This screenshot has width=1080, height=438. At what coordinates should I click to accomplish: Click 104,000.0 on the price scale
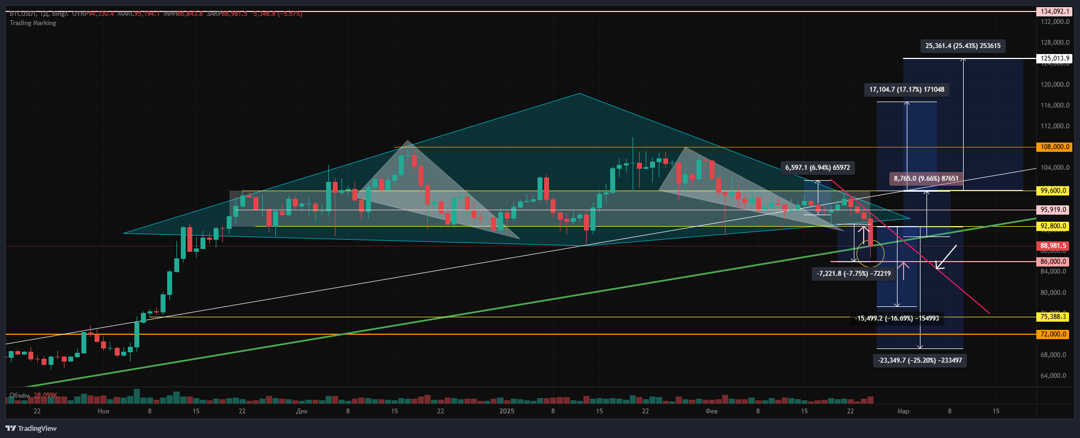1054,168
